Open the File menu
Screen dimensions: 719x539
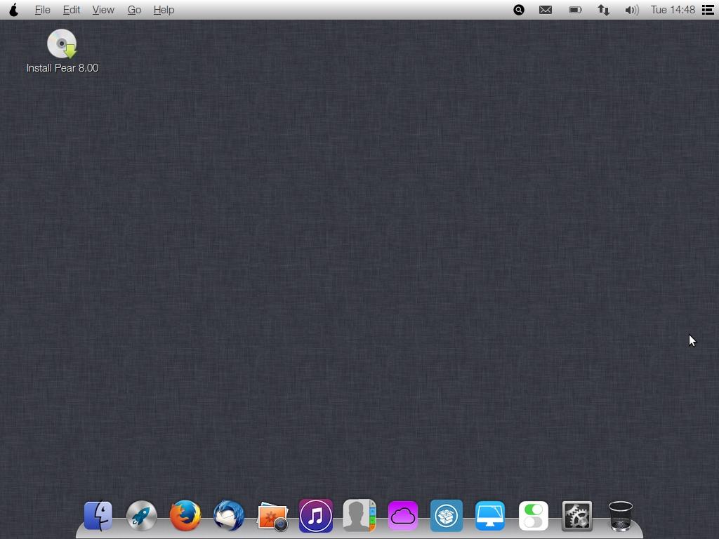(x=42, y=10)
